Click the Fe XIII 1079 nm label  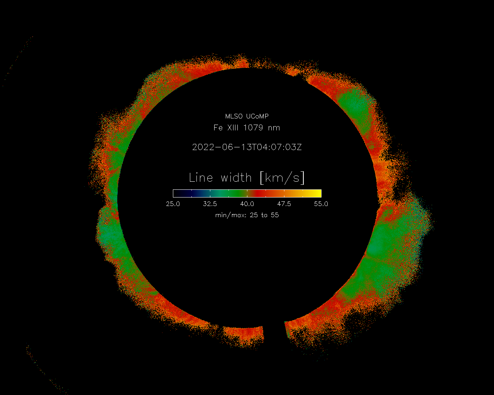[247, 128]
